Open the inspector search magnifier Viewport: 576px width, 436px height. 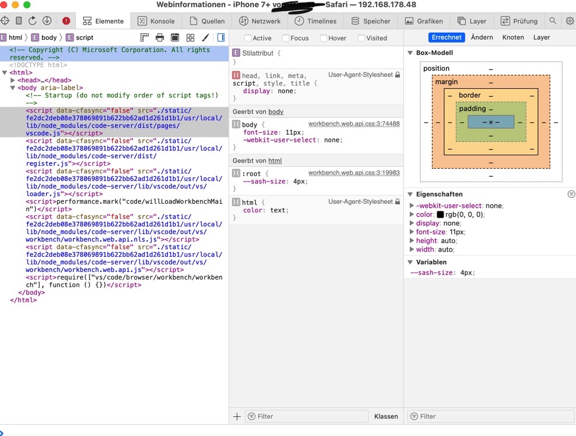(x=553, y=21)
